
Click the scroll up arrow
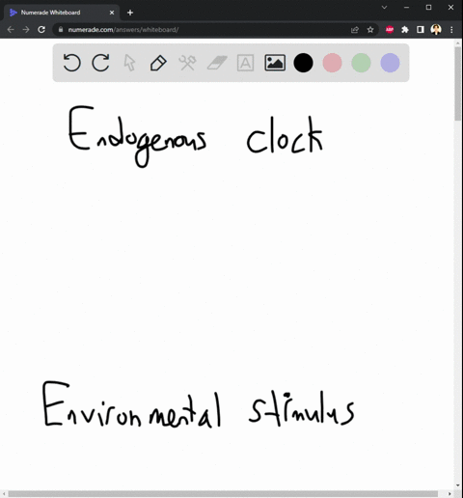(458, 42)
